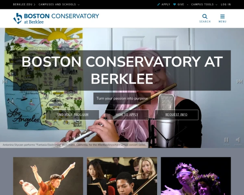Click the Request Info button
Image resolution: width=244 pixels, height=195 pixels.
(x=176, y=115)
